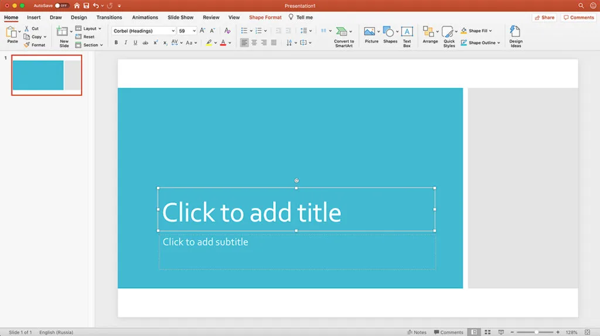Select the Format painter brush
Screen dimensions: 600x336
coord(27,44)
